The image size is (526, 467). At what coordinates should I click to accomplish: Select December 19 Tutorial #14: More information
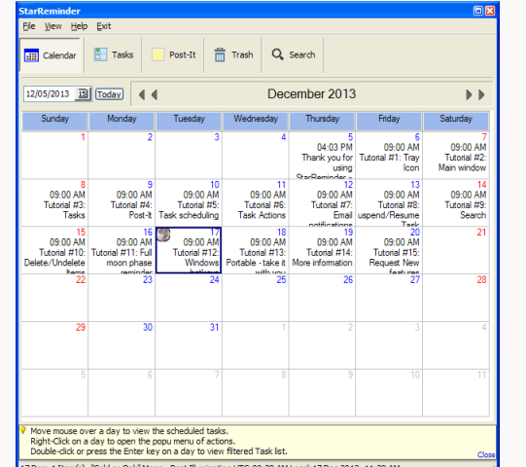coord(322,250)
